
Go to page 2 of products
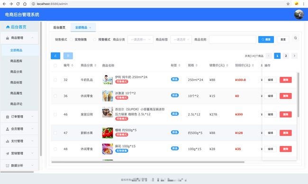286,56
